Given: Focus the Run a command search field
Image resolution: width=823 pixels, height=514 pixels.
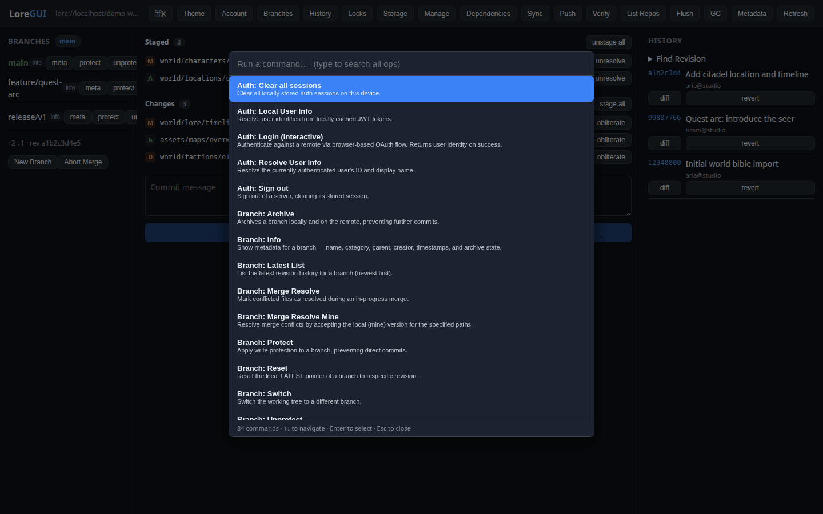Looking at the screenshot, I should coord(411,64).
